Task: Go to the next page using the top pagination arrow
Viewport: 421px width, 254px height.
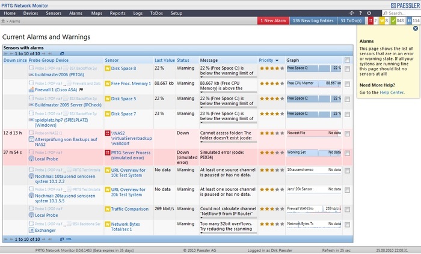Action: tap(44, 53)
